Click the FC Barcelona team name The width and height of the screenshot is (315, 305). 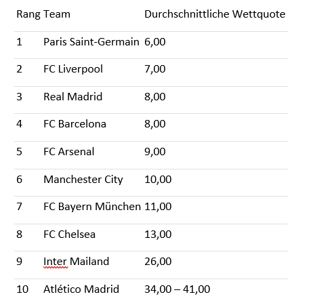pos(75,124)
